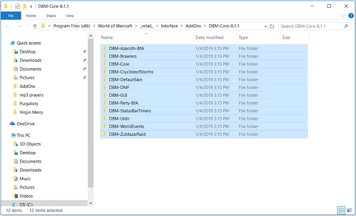
Task: Open the address bar history dropdown
Action: coord(265,26)
